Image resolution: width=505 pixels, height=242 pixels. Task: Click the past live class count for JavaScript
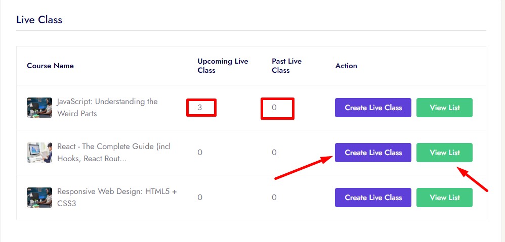[x=274, y=108]
